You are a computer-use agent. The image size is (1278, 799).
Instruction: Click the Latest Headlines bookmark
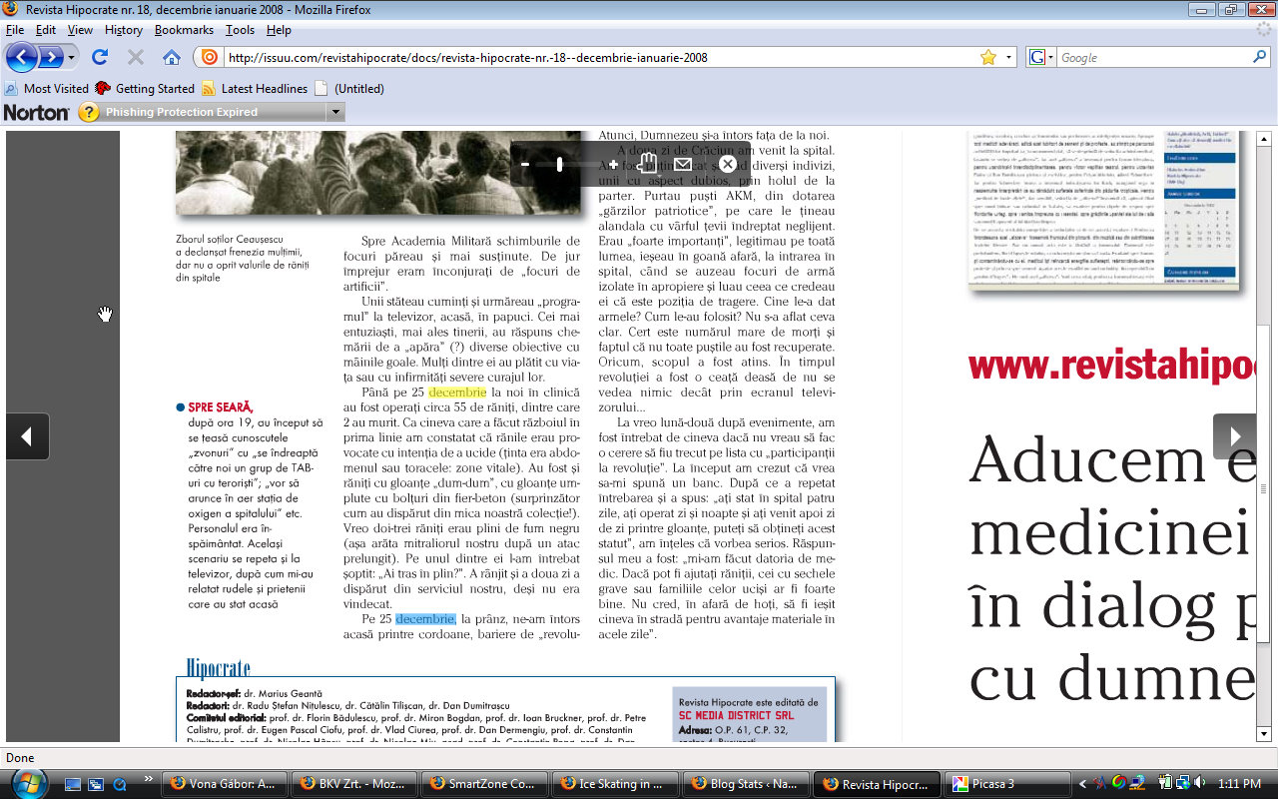tap(255, 88)
